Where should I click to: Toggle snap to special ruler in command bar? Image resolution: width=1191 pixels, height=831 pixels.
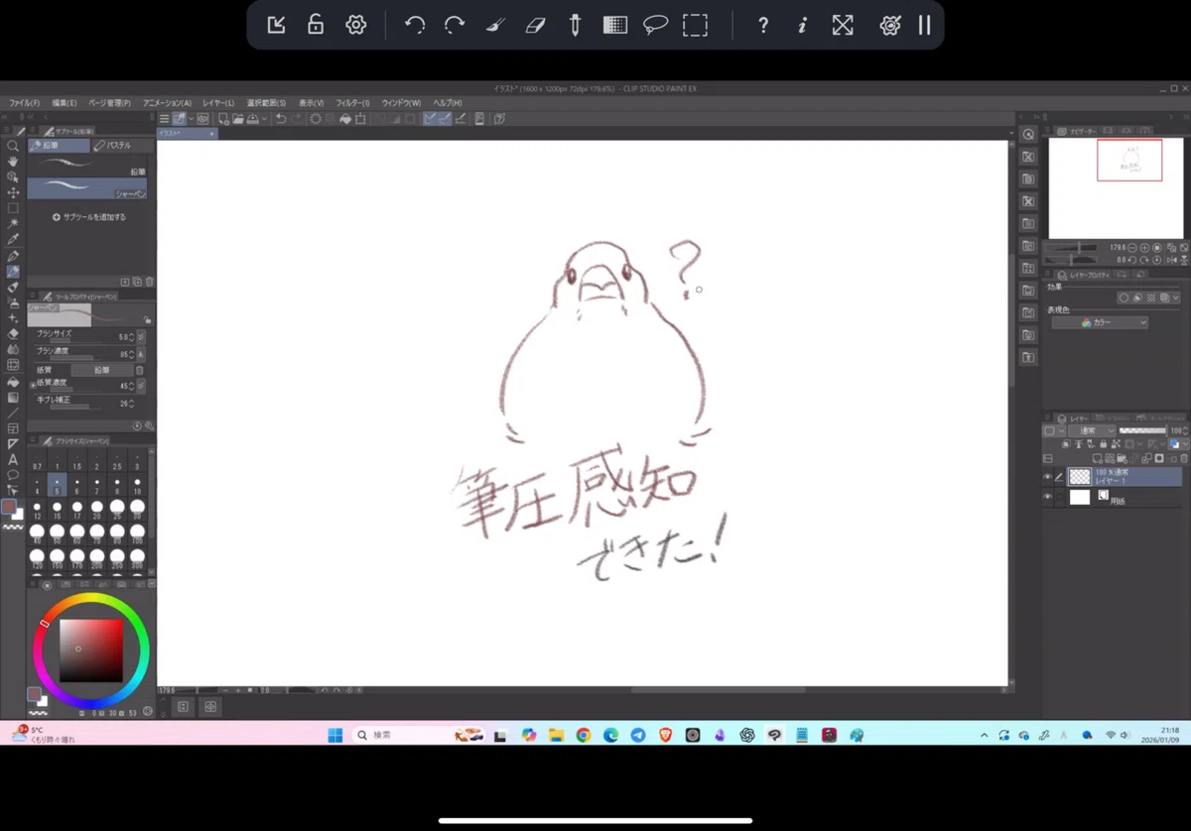click(x=445, y=119)
